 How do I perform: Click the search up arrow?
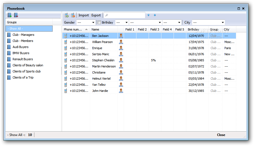tap(149, 15)
